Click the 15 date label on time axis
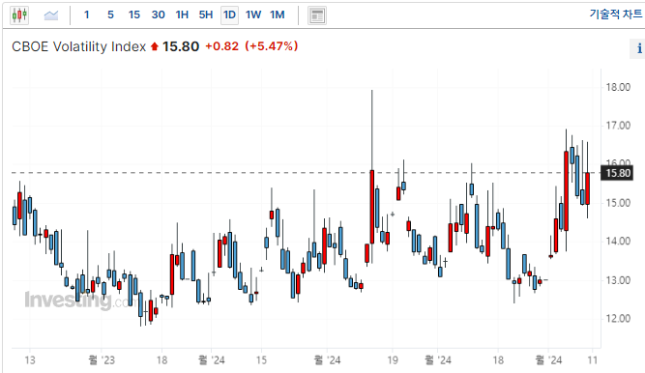The image size is (645, 373). pos(261,360)
